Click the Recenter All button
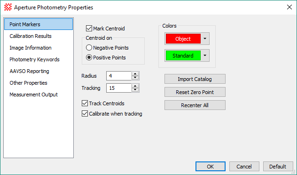The width and height of the screenshot is (297, 175). (195, 105)
